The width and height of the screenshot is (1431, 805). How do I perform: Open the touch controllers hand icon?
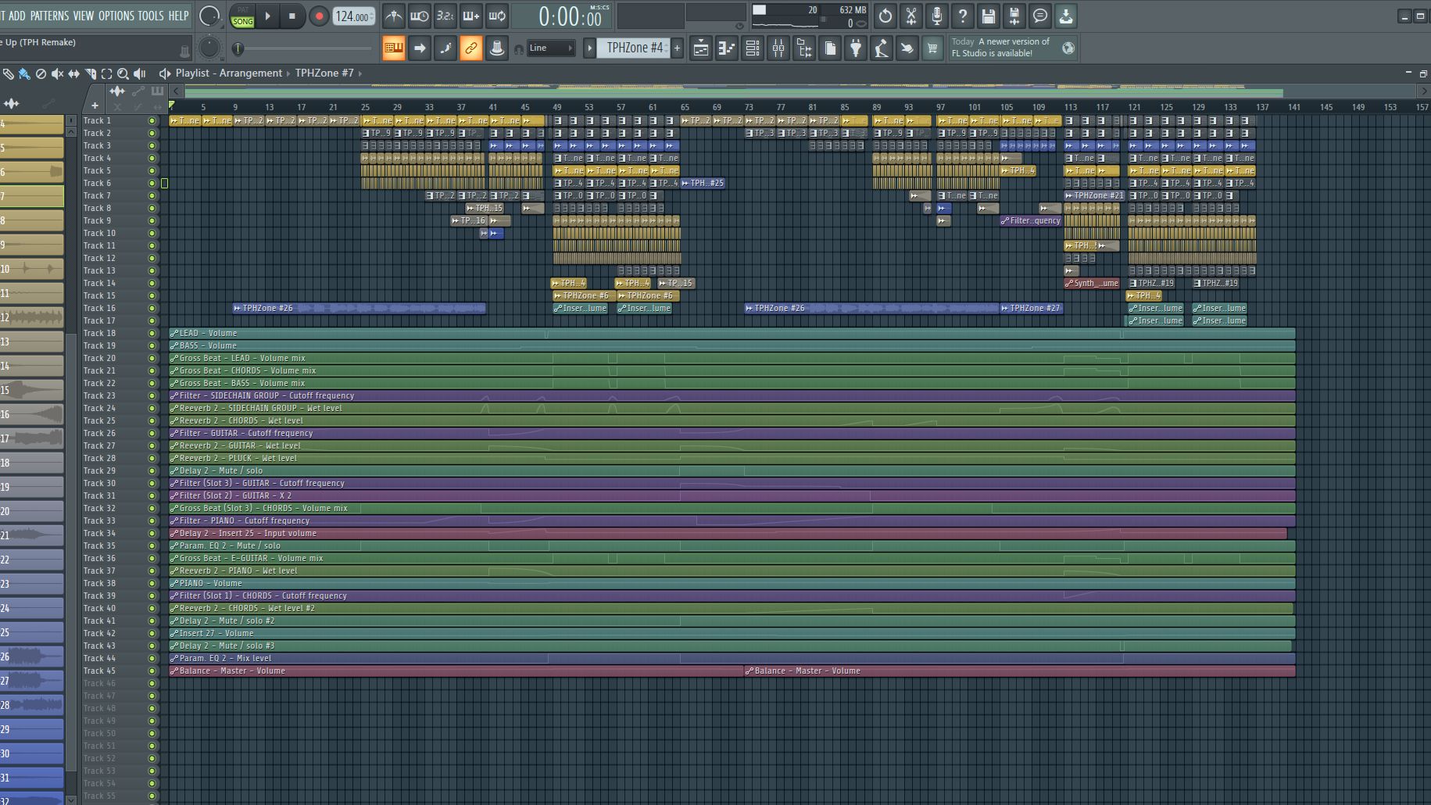[x=907, y=48]
